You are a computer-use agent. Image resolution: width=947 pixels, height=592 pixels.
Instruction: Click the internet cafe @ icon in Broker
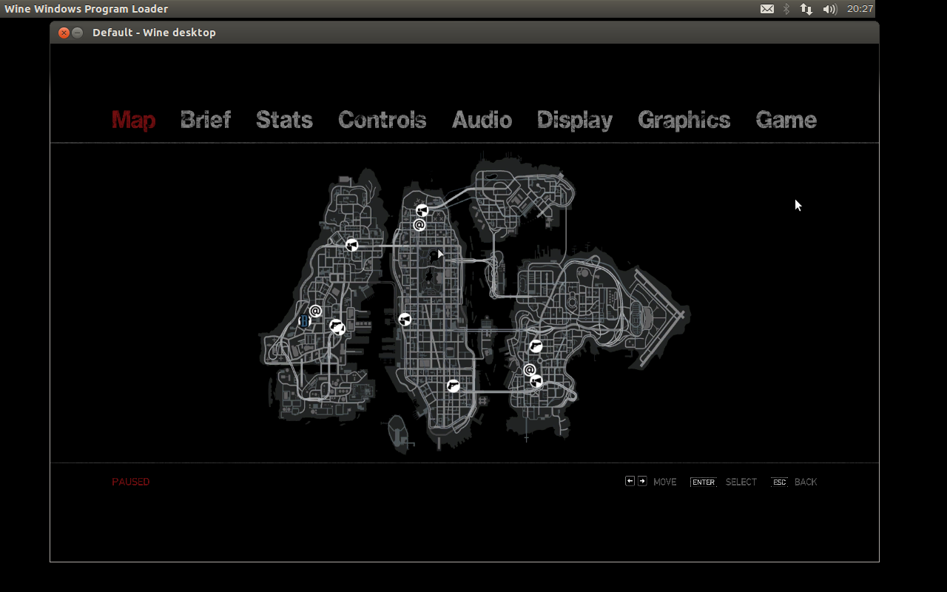[x=530, y=370]
